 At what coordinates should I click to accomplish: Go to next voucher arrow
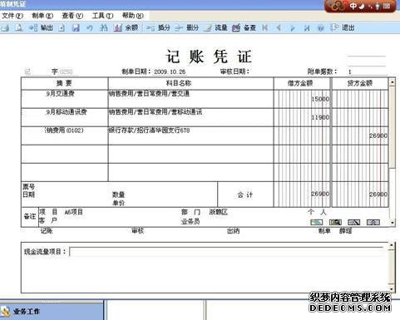292,27
